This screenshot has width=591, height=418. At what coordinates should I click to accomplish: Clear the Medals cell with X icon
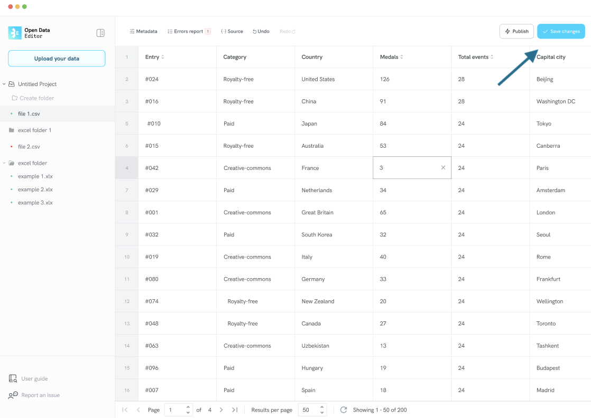[x=443, y=168]
